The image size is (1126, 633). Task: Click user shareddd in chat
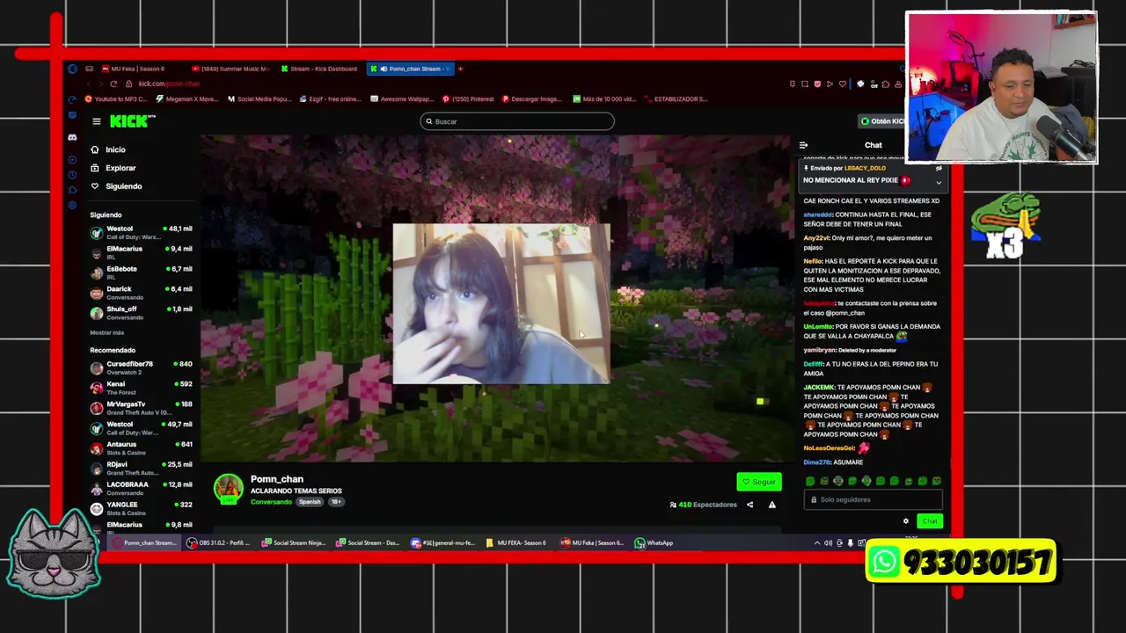coord(817,215)
